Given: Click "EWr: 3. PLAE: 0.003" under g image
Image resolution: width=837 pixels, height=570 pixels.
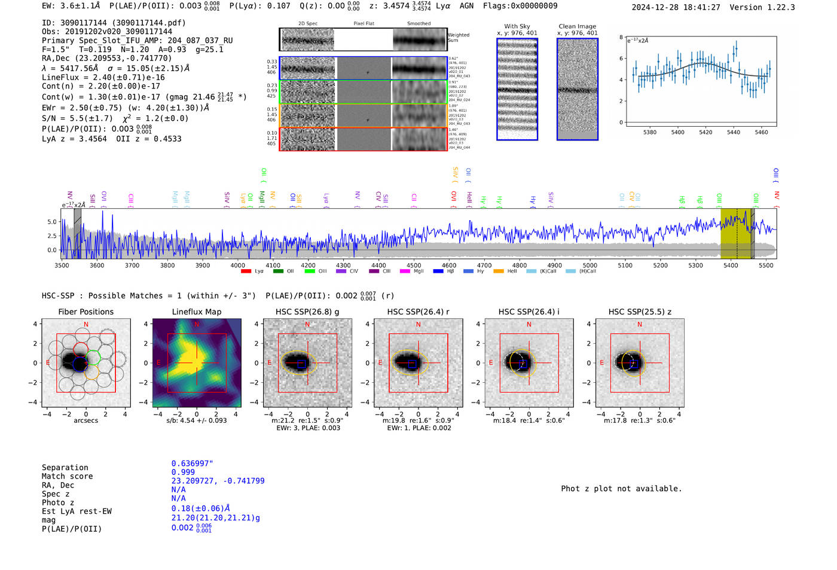Looking at the screenshot, I should coord(308,428).
